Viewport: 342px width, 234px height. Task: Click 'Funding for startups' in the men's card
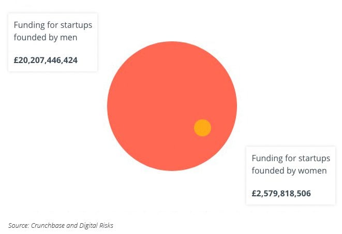click(53, 25)
